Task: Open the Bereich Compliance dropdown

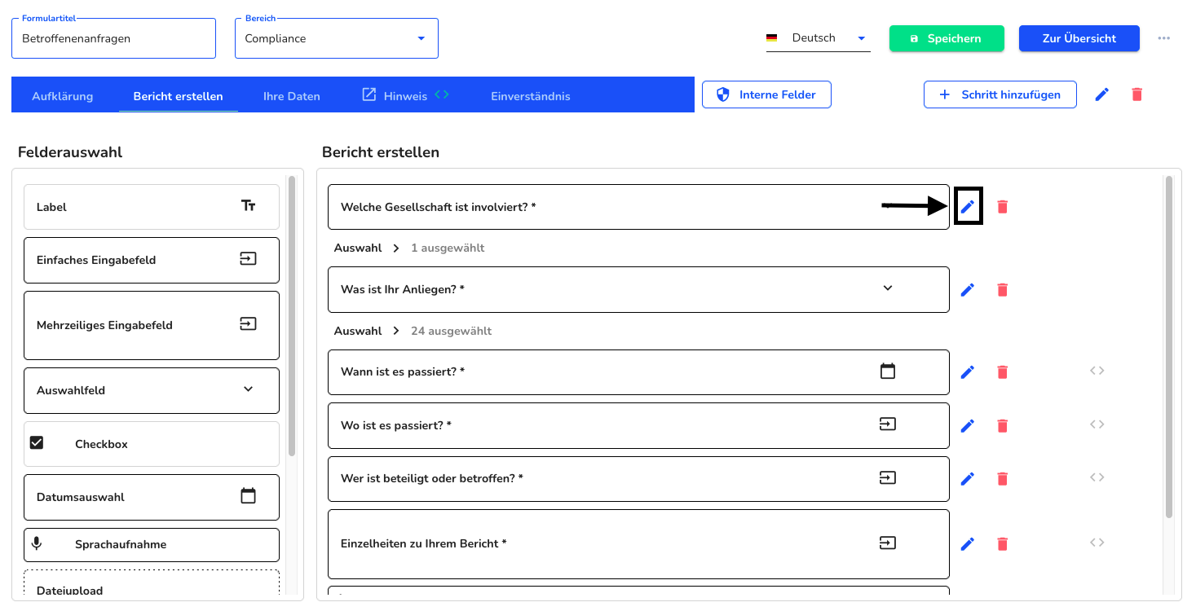Action: coord(337,38)
